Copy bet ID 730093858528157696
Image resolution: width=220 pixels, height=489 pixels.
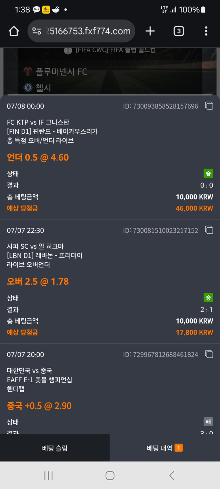point(209,106)
